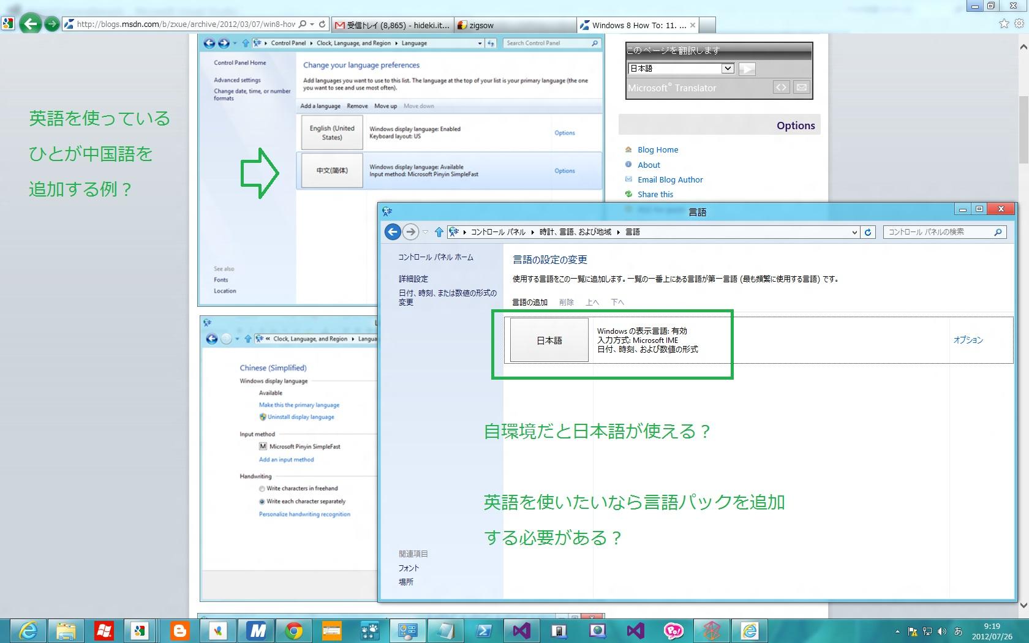Click the translate go arrow button

click(747, 69)
